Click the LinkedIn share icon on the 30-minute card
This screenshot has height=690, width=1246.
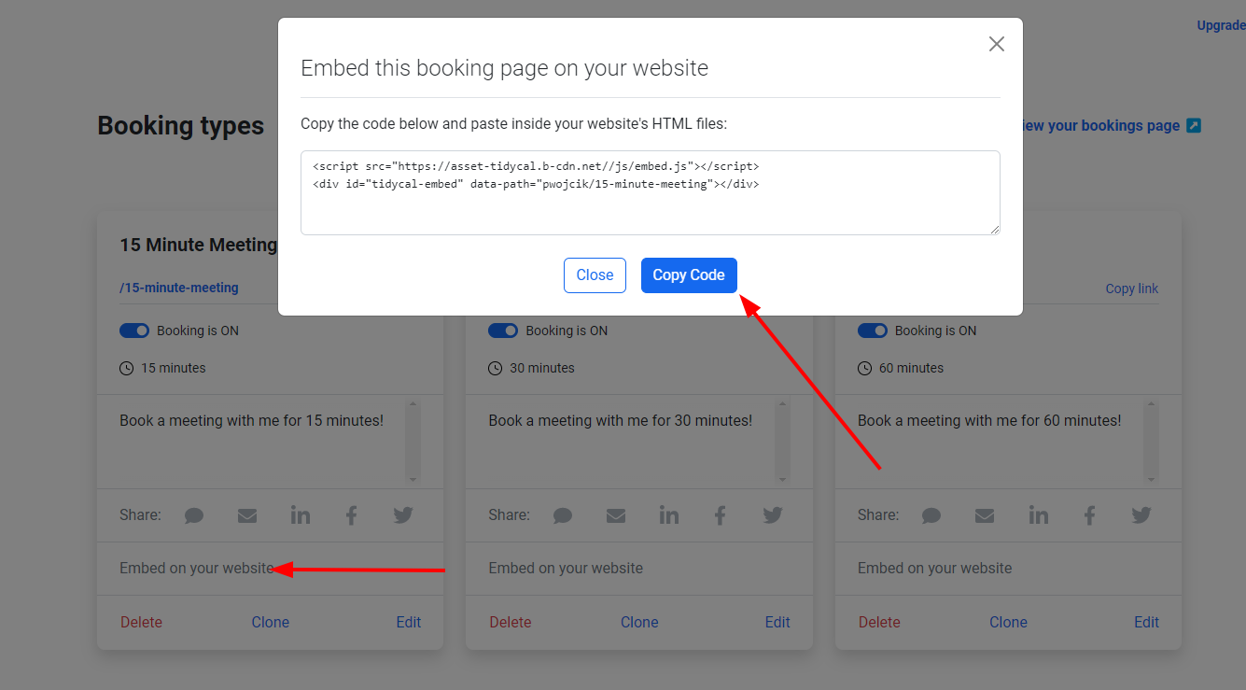(669, 515)
